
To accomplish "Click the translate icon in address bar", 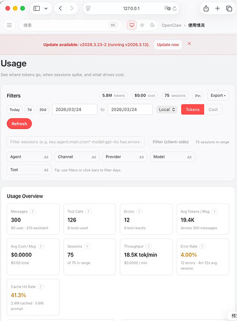I will [x=167, y=8].
